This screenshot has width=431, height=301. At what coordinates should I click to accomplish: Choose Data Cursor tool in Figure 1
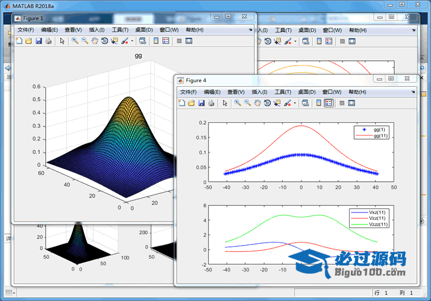pyautogui.click(x=115, y=41)
